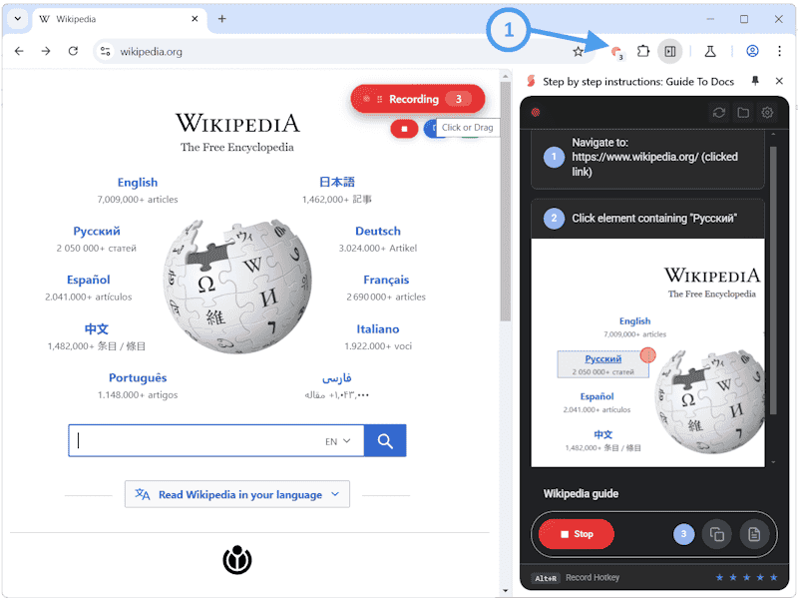Open the Français Wikipedia link

[386, 280]
